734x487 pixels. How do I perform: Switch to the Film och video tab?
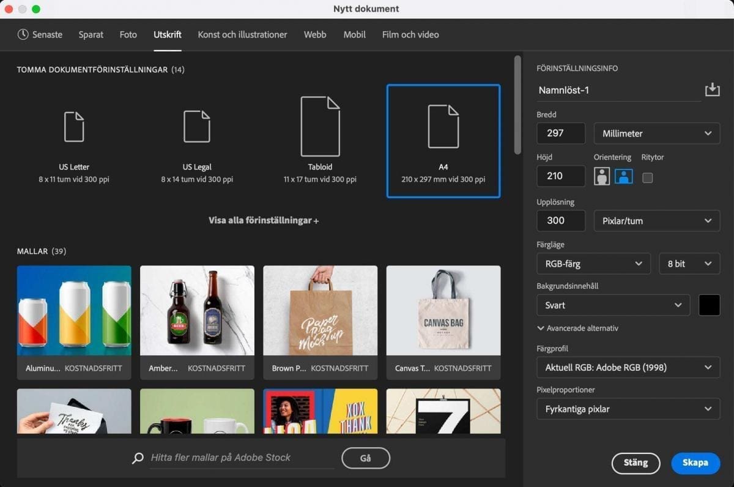[410, 34]
